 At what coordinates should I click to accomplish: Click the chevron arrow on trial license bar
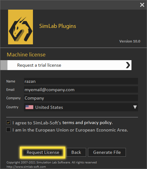128,65
